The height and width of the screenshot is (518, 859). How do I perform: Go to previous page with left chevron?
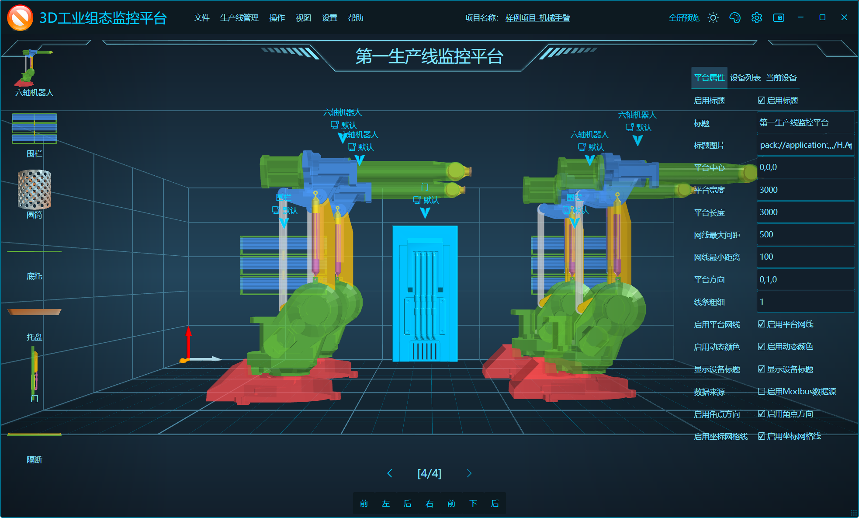(390, 473)
